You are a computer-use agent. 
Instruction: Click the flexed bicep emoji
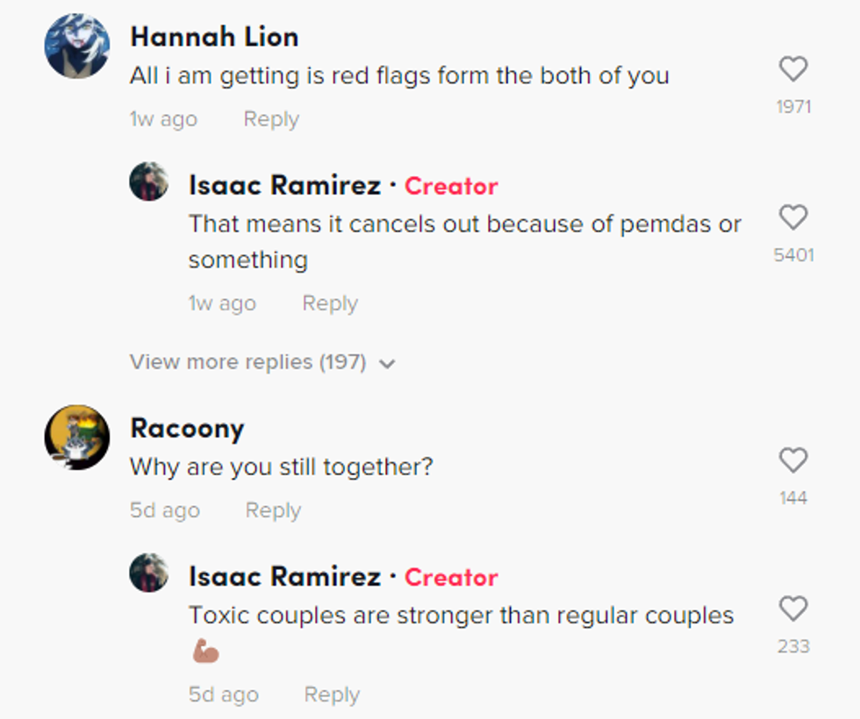(204, 651)
